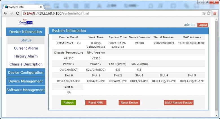Click the DowsLake logo

coord(26,23)
